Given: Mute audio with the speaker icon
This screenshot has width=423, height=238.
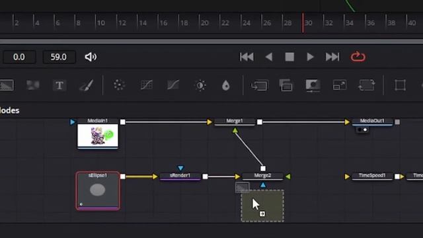Looking at the screenshot, I should tap(91, 57).
